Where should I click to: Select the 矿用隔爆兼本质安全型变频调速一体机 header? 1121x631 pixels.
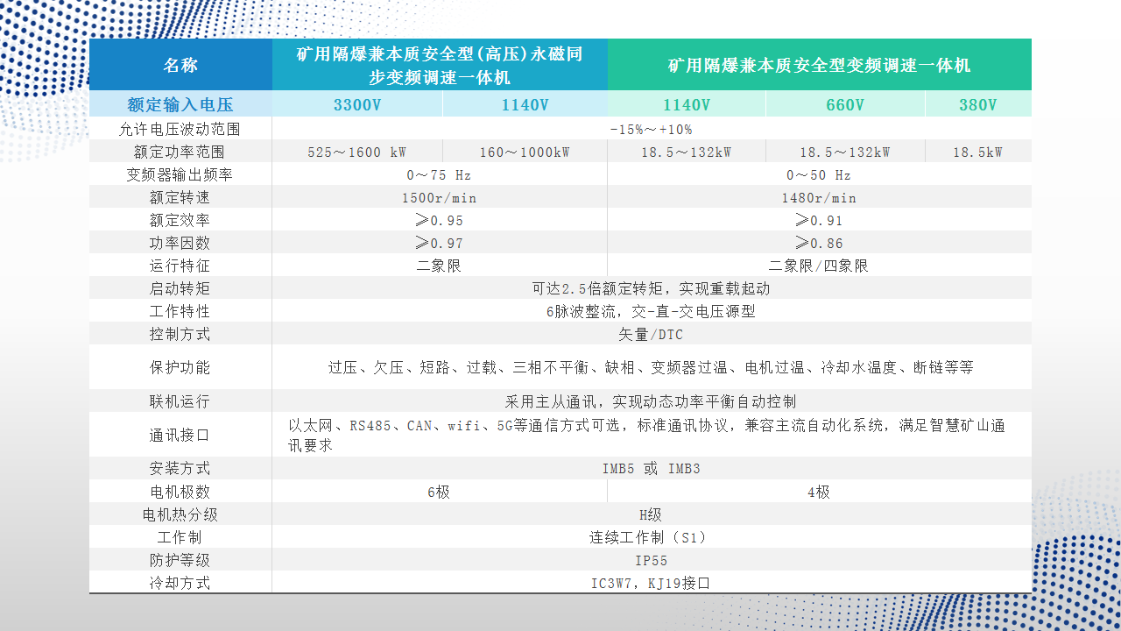coord(820,65)
